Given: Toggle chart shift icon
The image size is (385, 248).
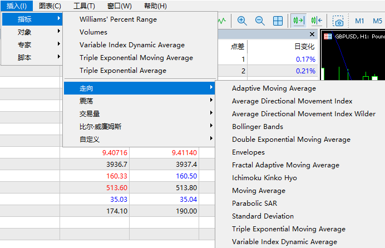Looking at the screenshot, I should coord(317,21).
